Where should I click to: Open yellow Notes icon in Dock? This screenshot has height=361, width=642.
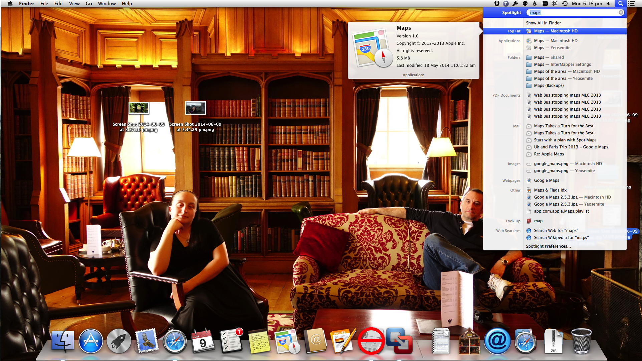(x=259, y=341)
